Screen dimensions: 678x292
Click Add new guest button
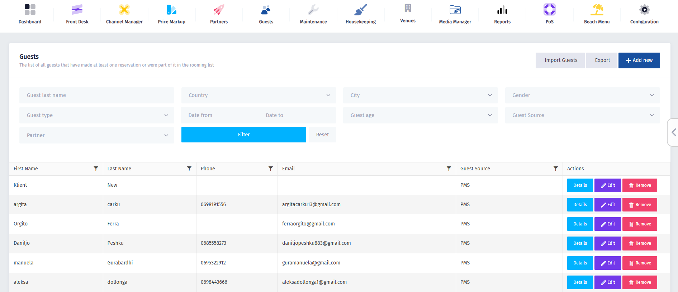tap(639, 60)
